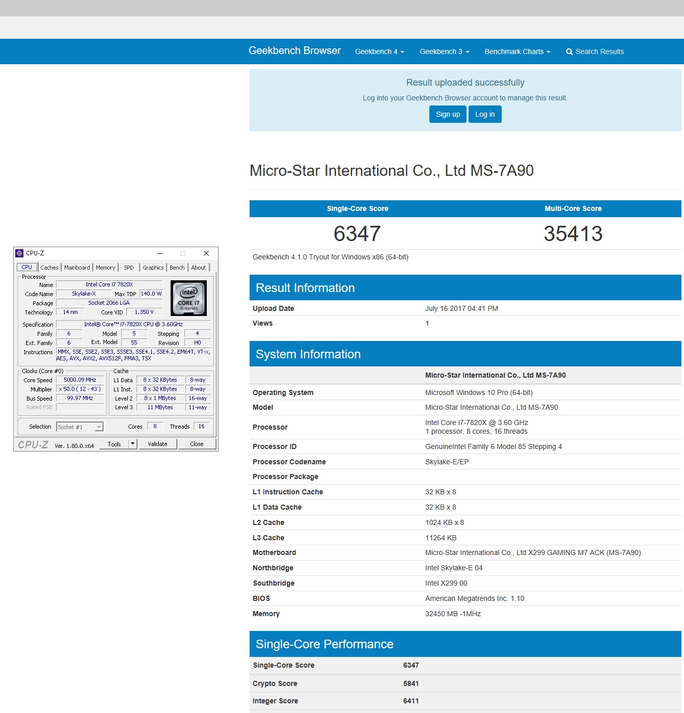Click the Max TDP value '140.0 W'
The image size is (684, 713).
(x=151, y=294)
